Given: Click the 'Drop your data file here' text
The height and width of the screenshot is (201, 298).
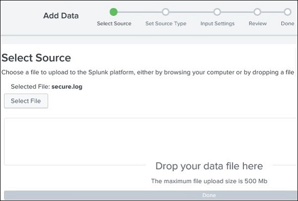Looking at the screenshot, I should [209, 166].
